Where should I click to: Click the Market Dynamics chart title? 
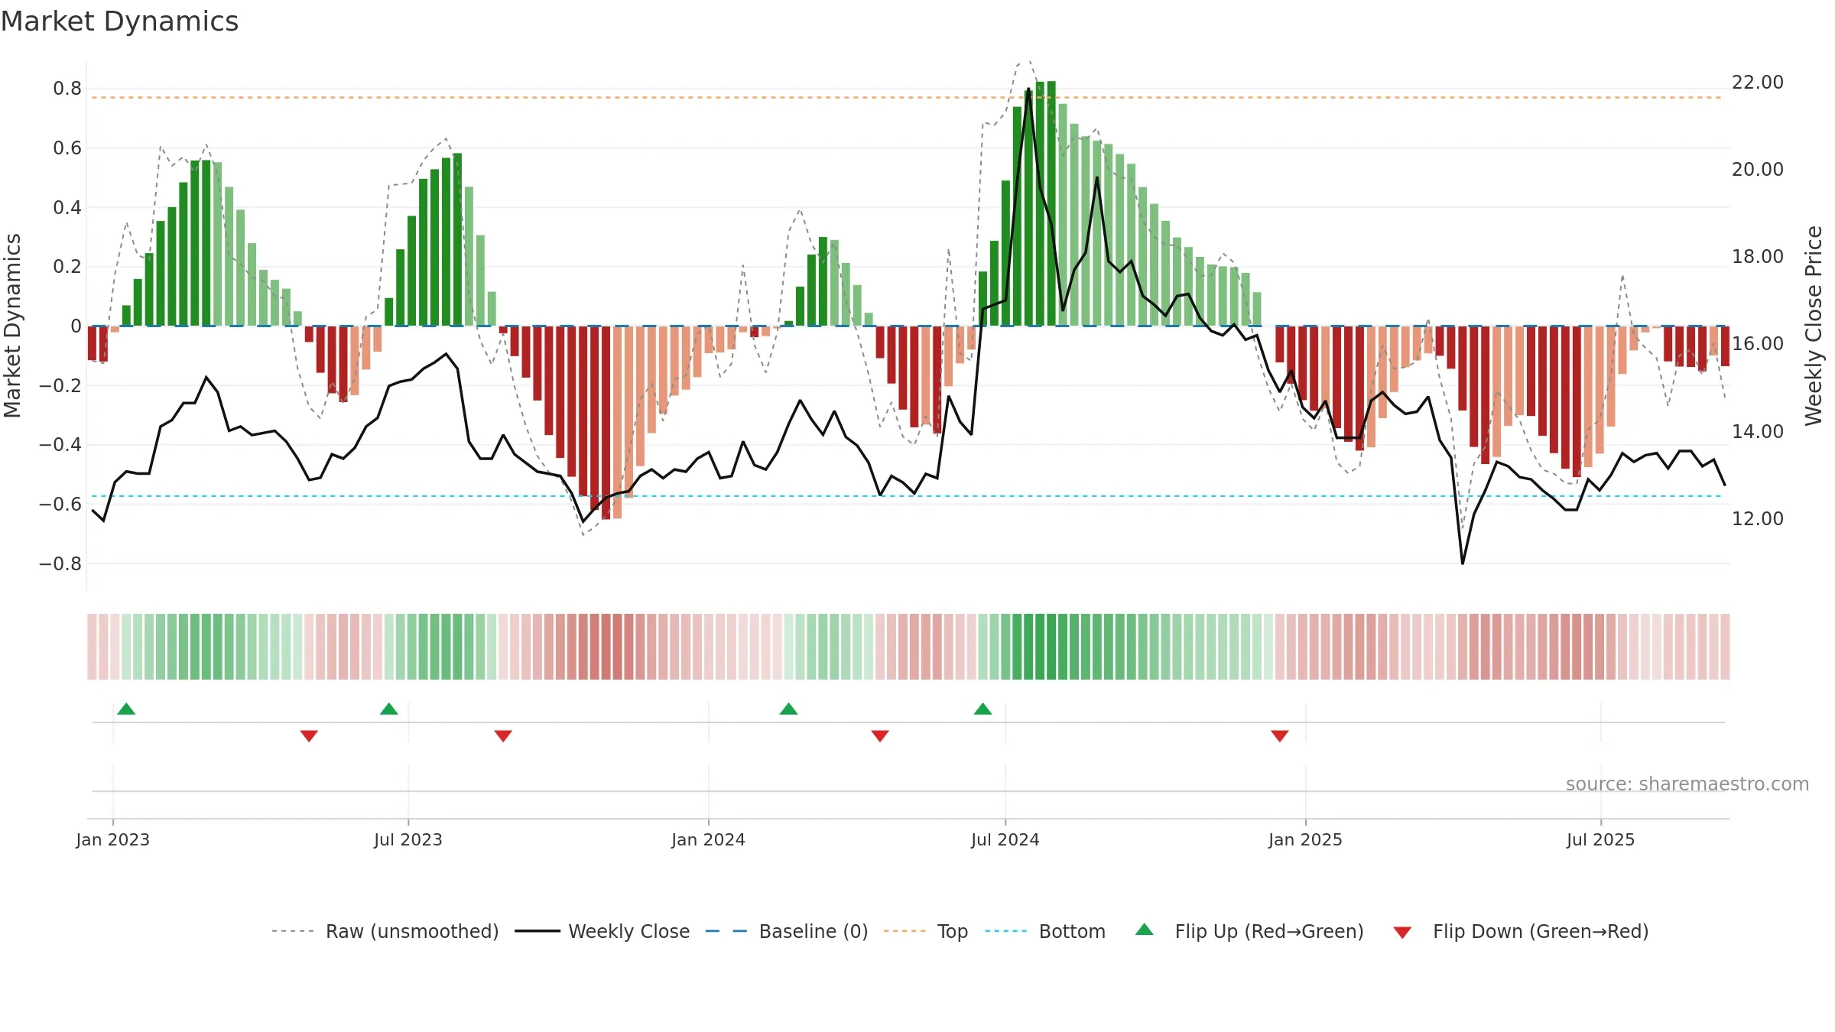click(119, 21)
